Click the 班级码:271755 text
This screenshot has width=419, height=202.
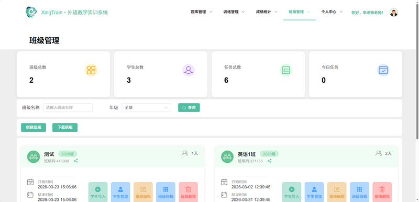click(x=250, y=161)
